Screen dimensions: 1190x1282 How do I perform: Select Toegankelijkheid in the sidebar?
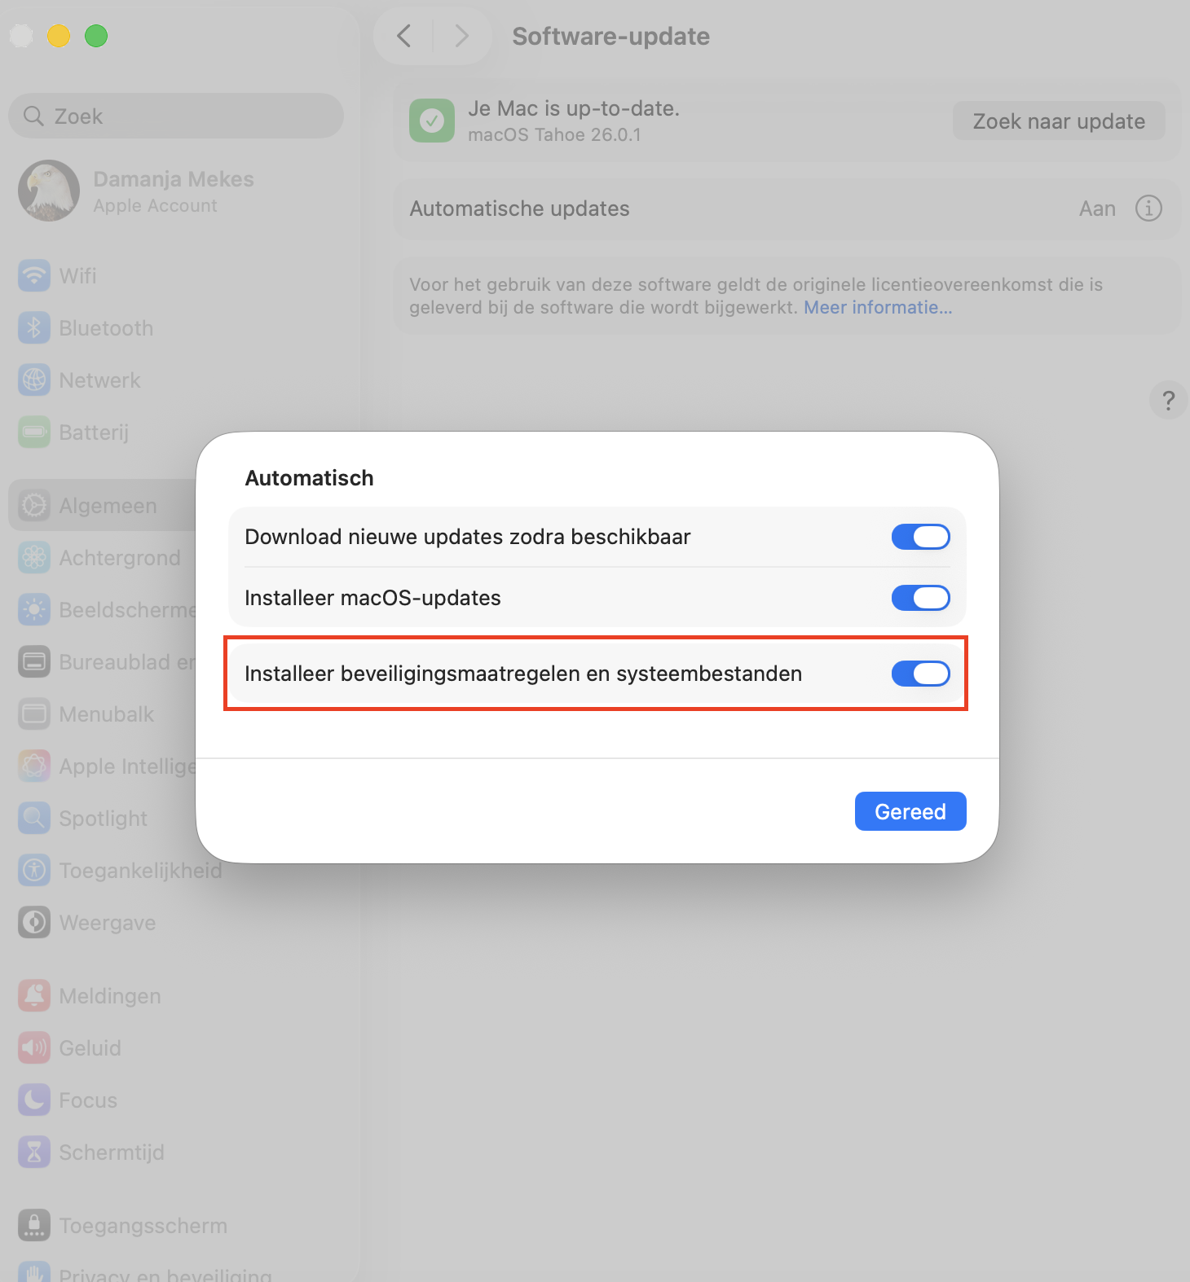point(140,870)
